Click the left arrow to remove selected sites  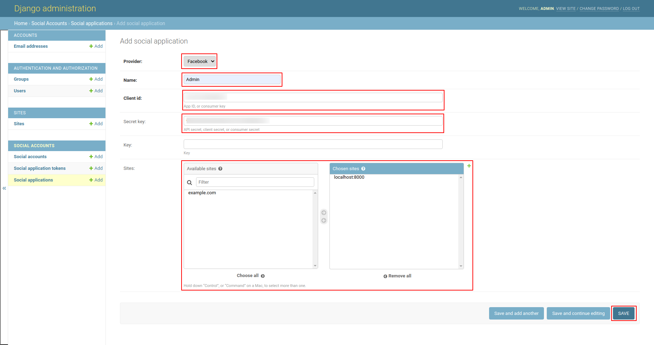point(323,220)
